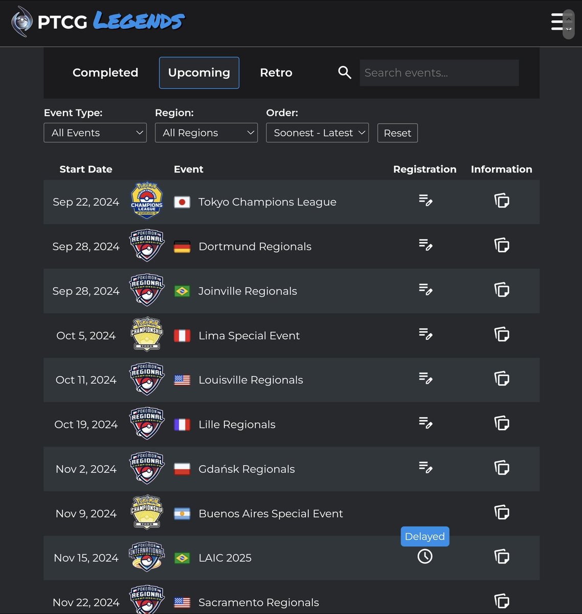Open the Event Type dropdown
Image resolution: width=582 pixels, height=614 pixels.
pyautogui.click(x=95, y=133)
